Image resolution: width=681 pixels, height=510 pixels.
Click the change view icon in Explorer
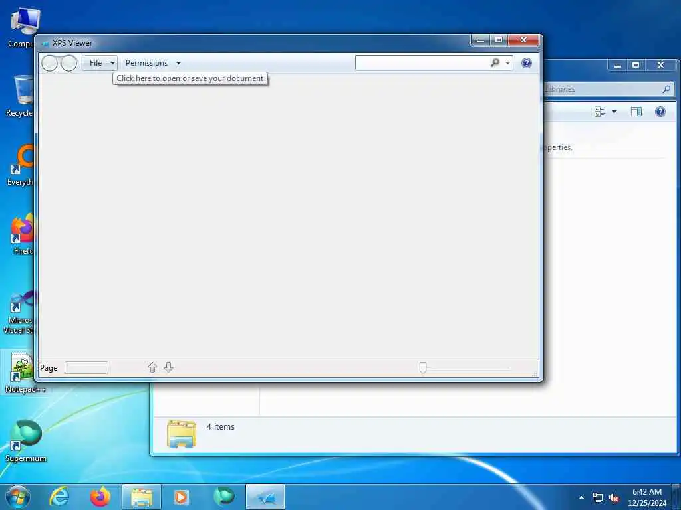click(x=600, y=112)
